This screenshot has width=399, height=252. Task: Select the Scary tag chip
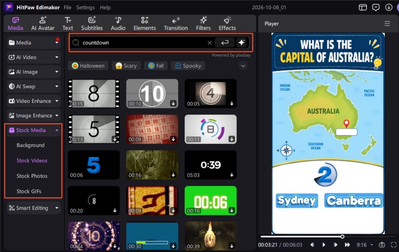pyautogui.click(x=126, y=66)
